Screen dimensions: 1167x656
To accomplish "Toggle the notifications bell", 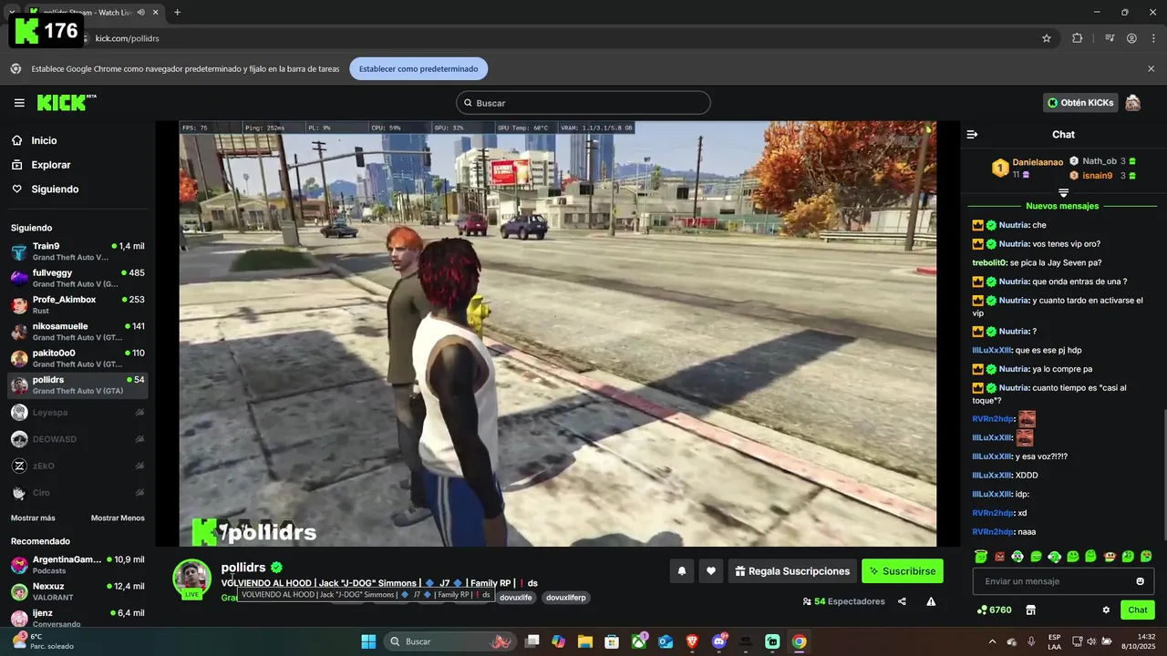I will [x=681, y=571].
